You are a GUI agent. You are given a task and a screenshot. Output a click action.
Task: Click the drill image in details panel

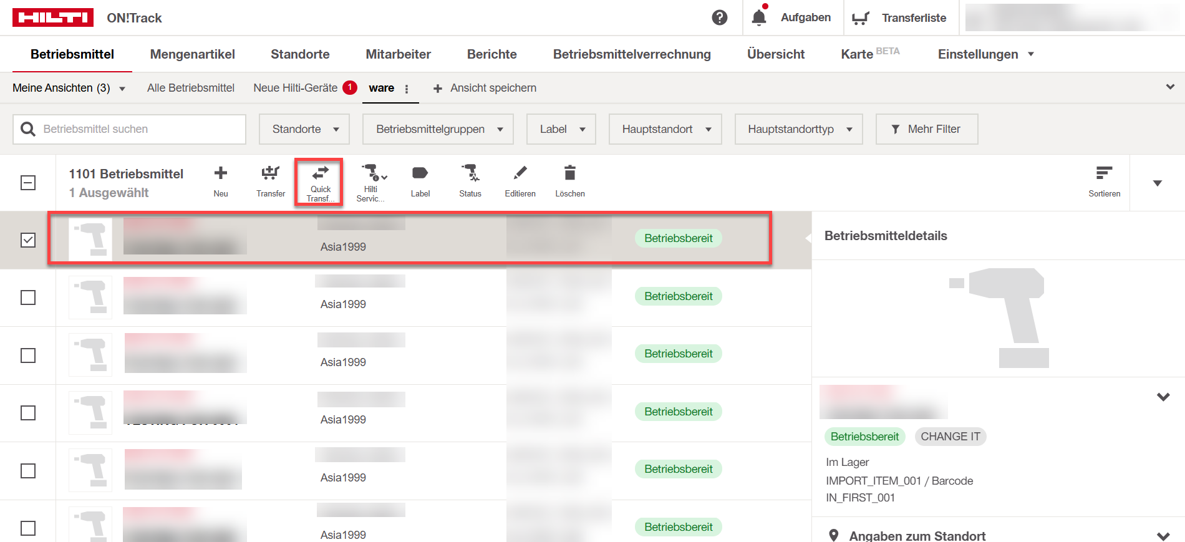pos(998,317)
